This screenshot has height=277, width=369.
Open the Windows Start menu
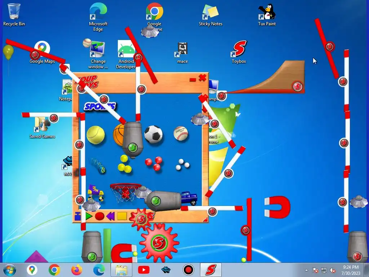(10, 270)
